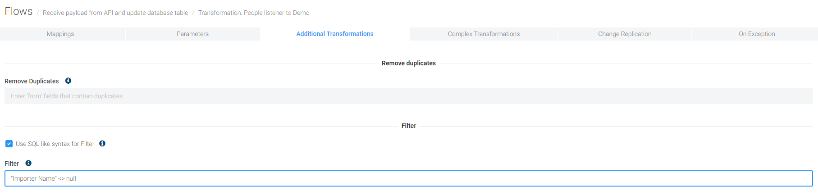Click the centered 'Filter' section divider heading

pyautogui.click(x=408, y=126)
